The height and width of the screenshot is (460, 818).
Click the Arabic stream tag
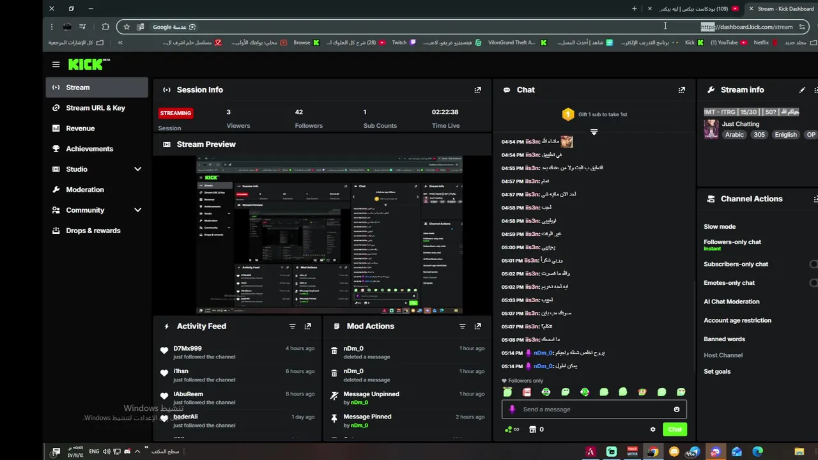[x=734, y=135]
